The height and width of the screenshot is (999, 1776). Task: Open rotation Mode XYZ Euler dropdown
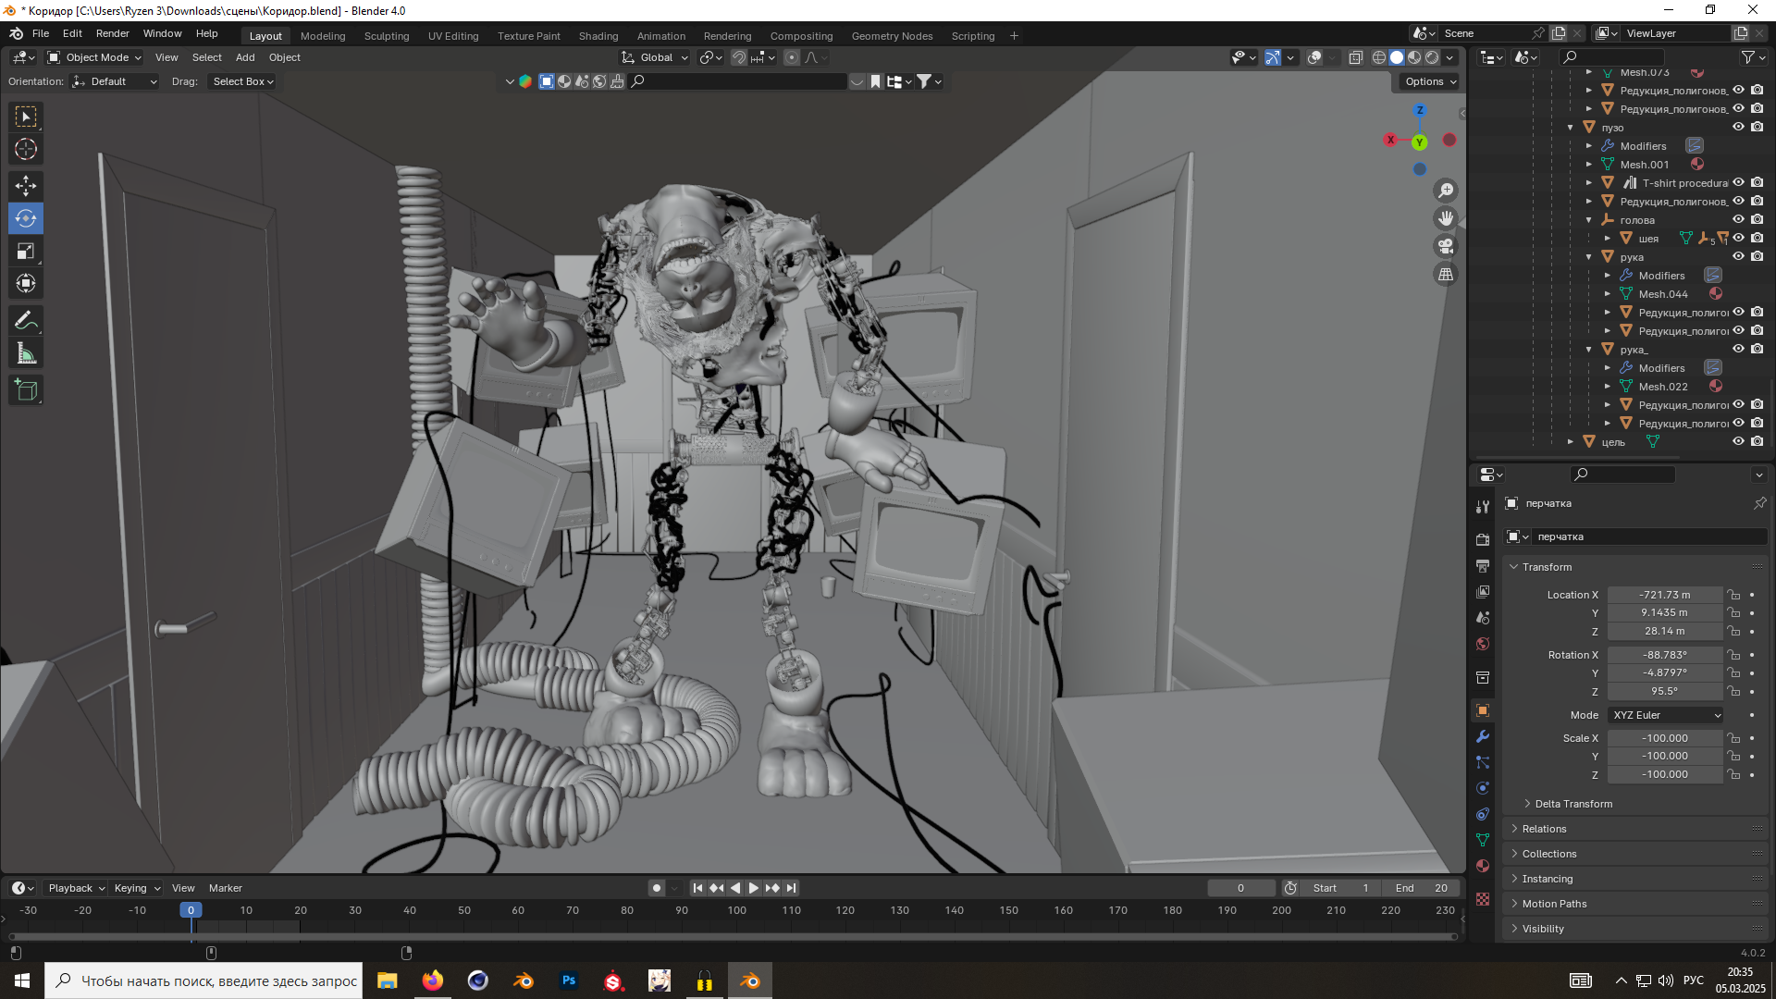[1666, 715]
